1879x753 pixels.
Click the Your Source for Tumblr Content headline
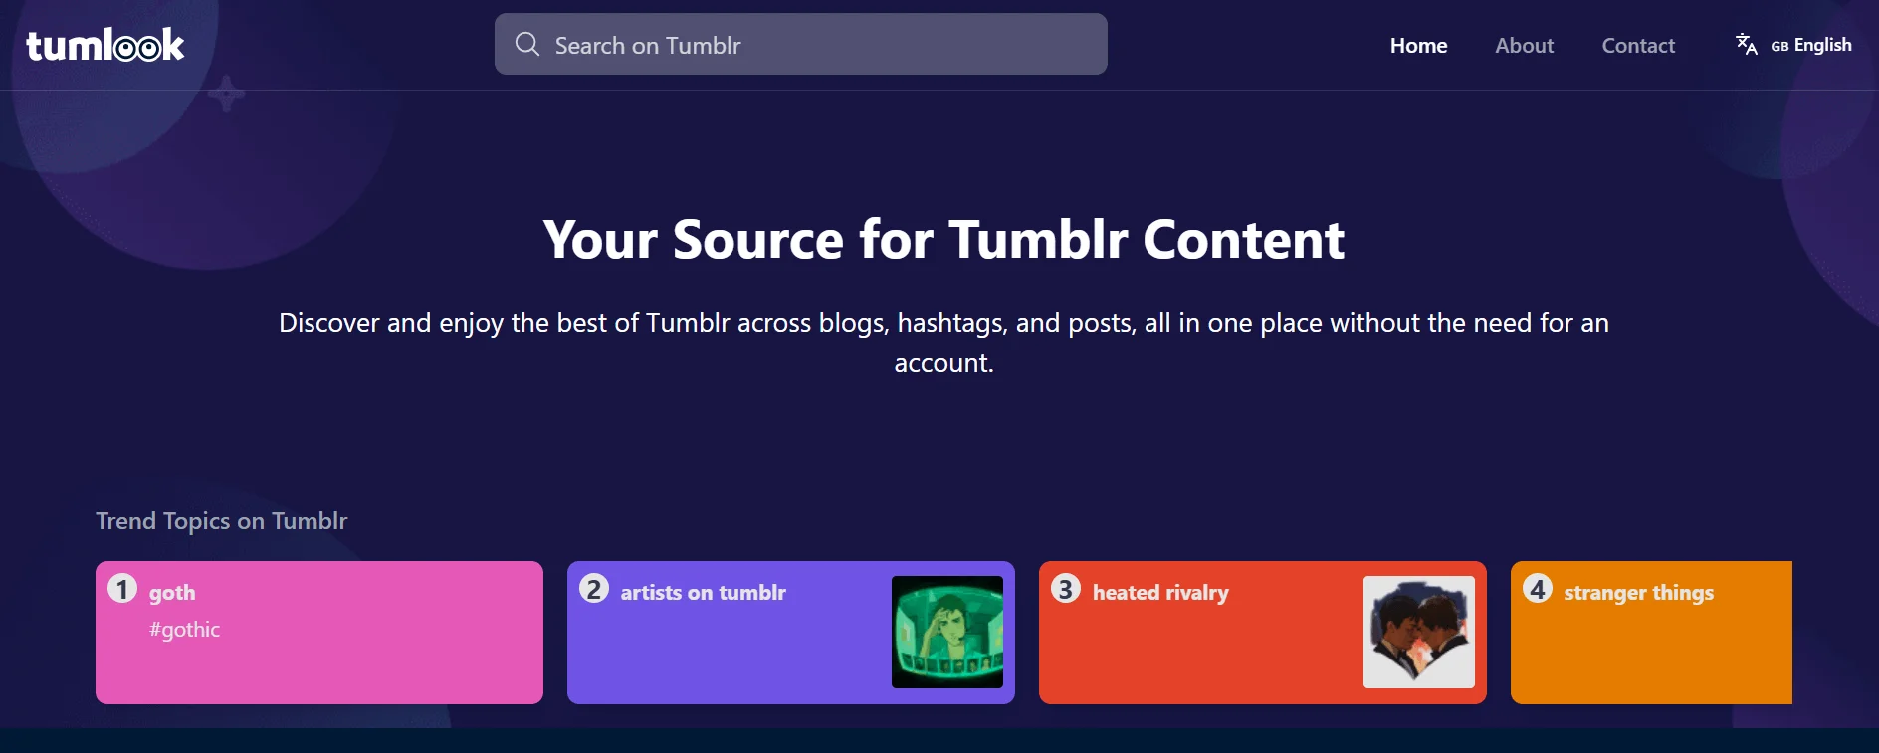pos(943,240)
